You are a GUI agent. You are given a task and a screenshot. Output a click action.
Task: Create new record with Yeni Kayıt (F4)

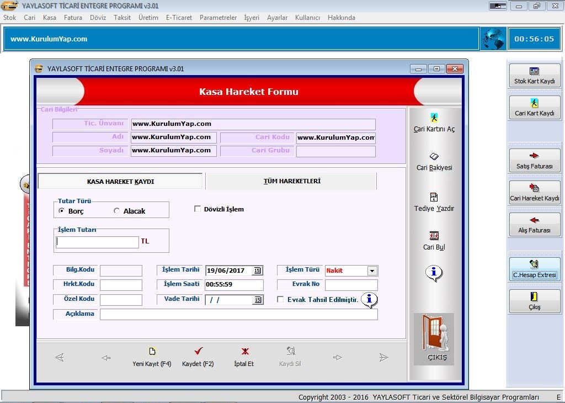[152, 357]
